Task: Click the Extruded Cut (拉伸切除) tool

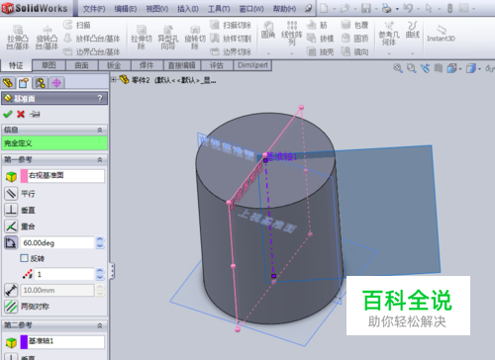Action: tap(142, 38)
